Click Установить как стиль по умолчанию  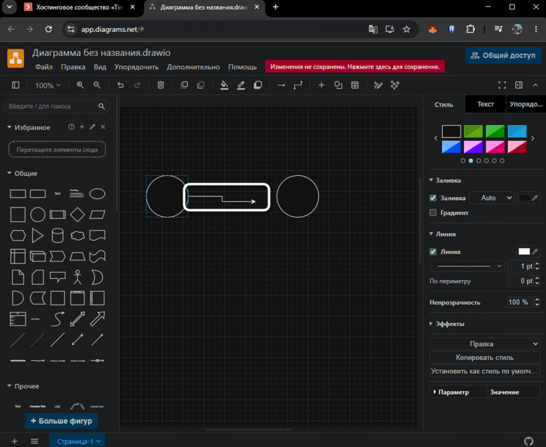pos(485,371)
